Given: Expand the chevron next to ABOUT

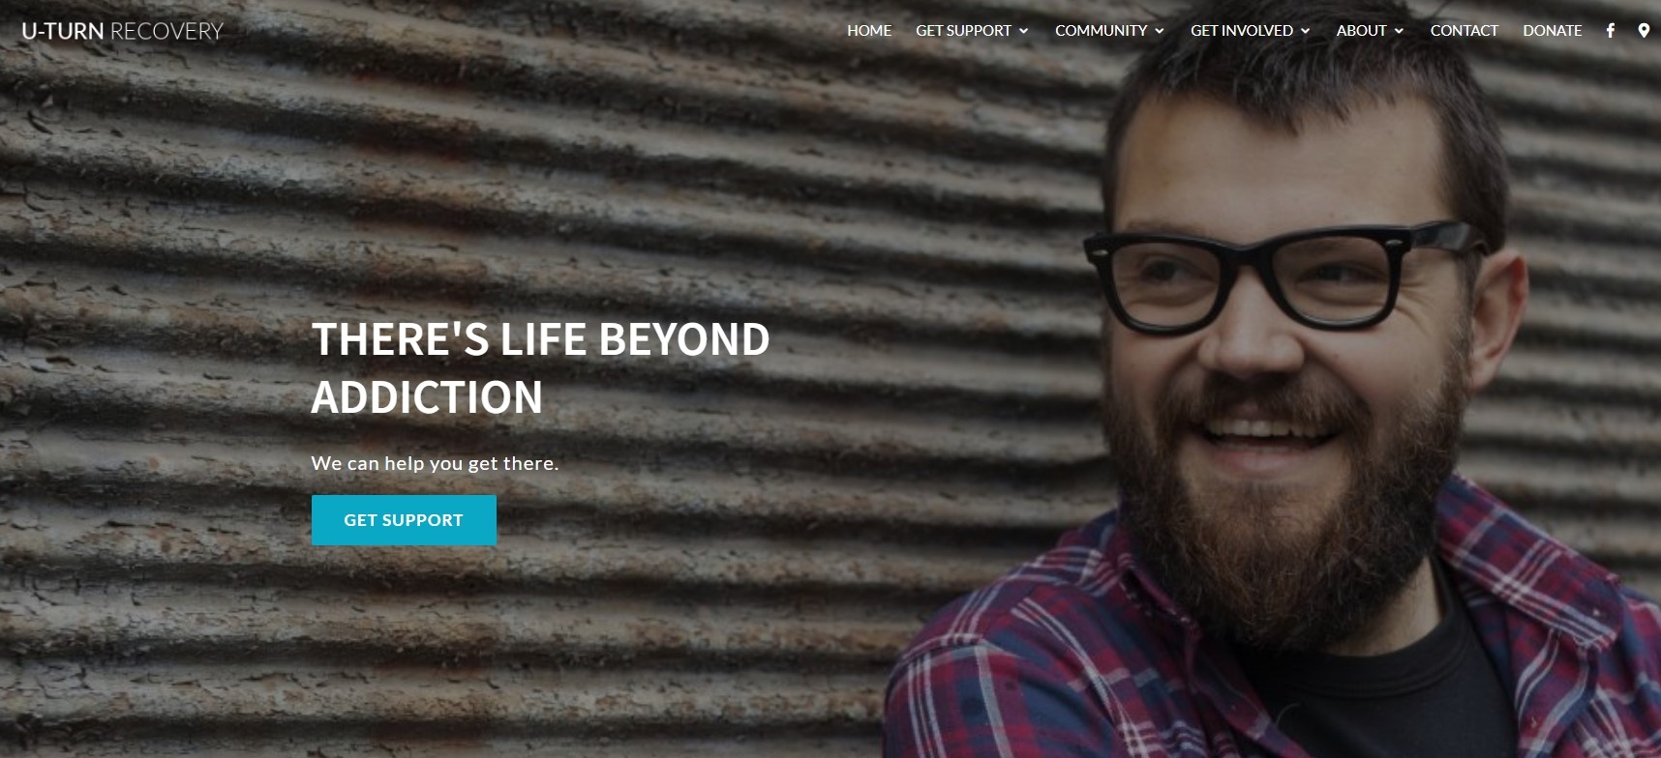Looking at the screenshot, I should pyautogui.click(x=1399, y=31).
